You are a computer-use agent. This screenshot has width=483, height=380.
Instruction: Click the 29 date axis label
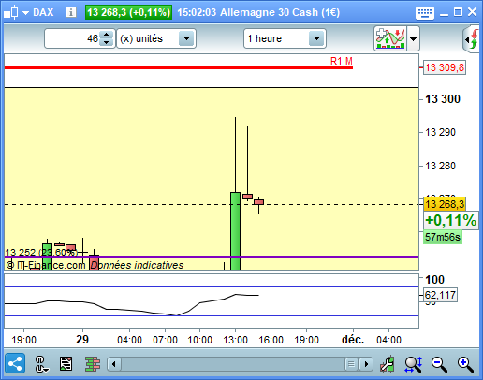(x=82, y=340)
